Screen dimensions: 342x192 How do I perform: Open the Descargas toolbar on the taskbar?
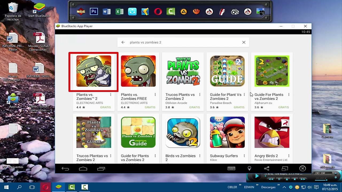[268, 187]
